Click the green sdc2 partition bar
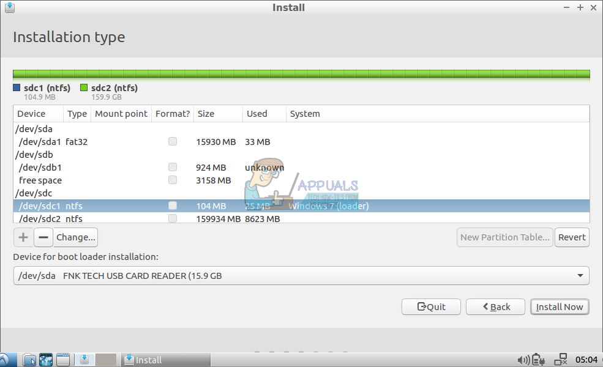 301,74
